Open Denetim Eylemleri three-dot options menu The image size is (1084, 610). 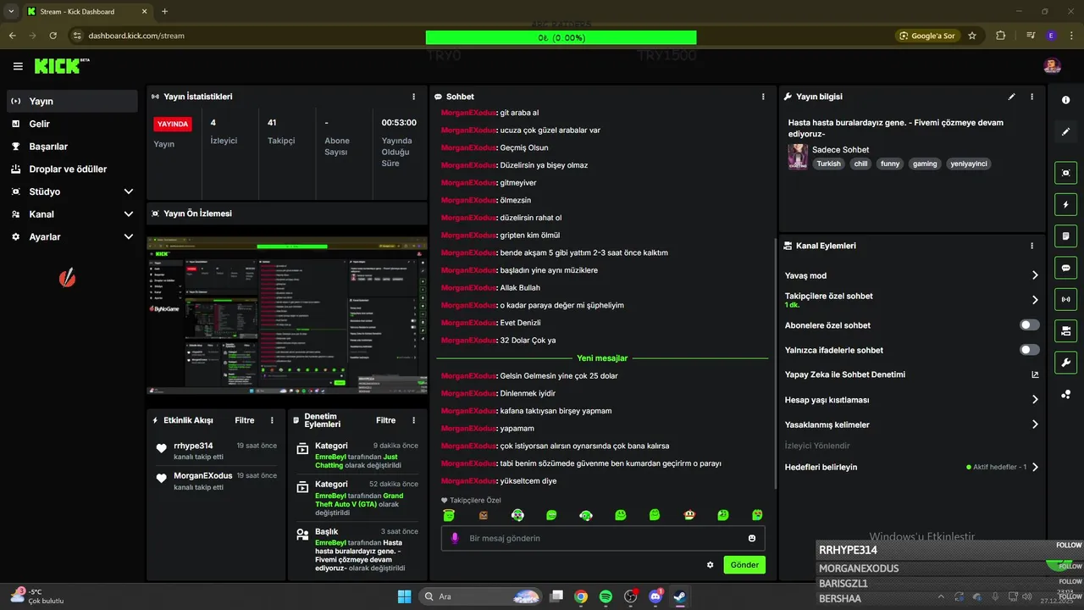[413, 420]
